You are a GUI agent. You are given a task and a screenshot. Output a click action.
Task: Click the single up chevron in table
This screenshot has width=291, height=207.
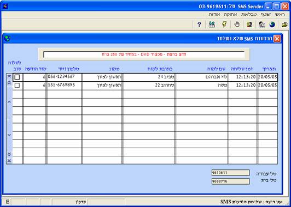(9, 102)
